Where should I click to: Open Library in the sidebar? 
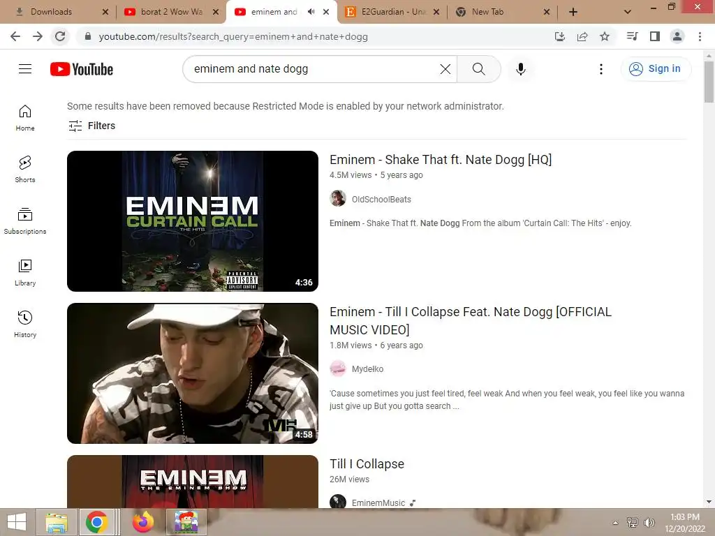point(25,273)
